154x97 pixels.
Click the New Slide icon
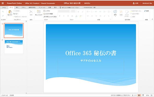pyautogui.click(x=39, y=12)
